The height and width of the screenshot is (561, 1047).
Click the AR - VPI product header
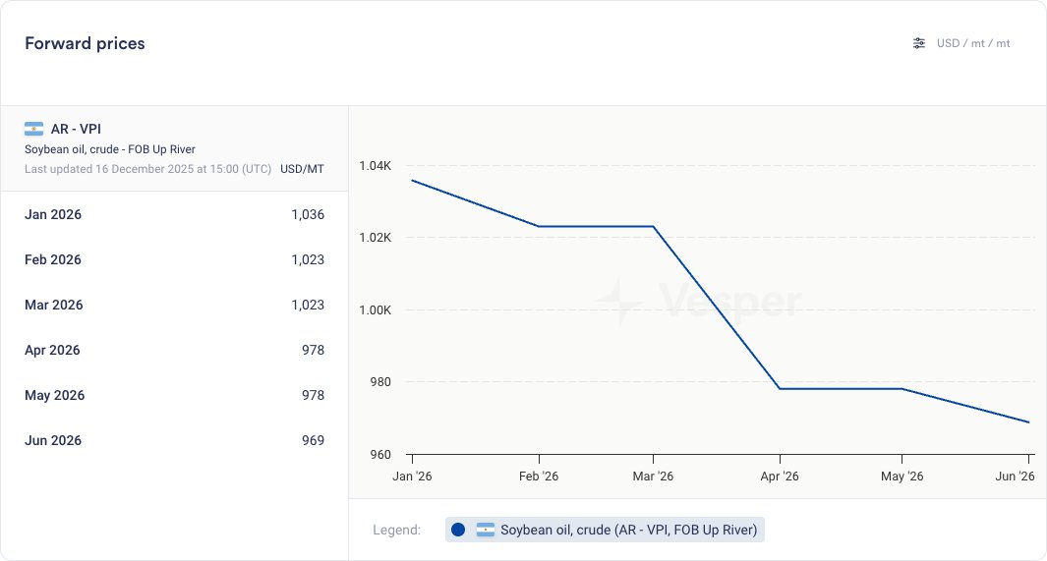coord(76,129)
